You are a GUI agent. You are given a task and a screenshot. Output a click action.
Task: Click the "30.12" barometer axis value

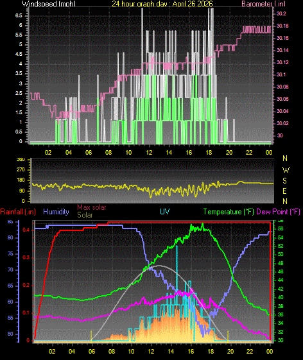click(x=282, y=62)
